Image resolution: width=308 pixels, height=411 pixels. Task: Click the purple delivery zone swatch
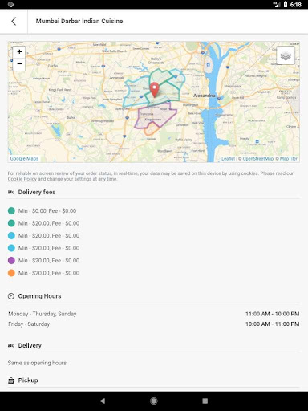click(11, 260)
